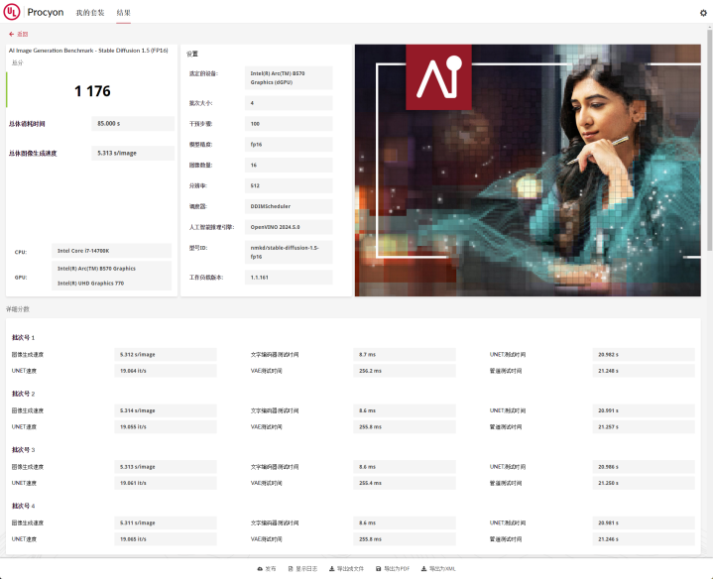Click the 批次号 2 heading
The image size is (713, 579).
(23, 394)
